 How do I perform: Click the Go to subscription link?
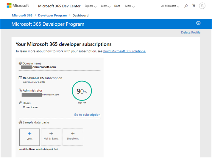click(x=87, y=115)
